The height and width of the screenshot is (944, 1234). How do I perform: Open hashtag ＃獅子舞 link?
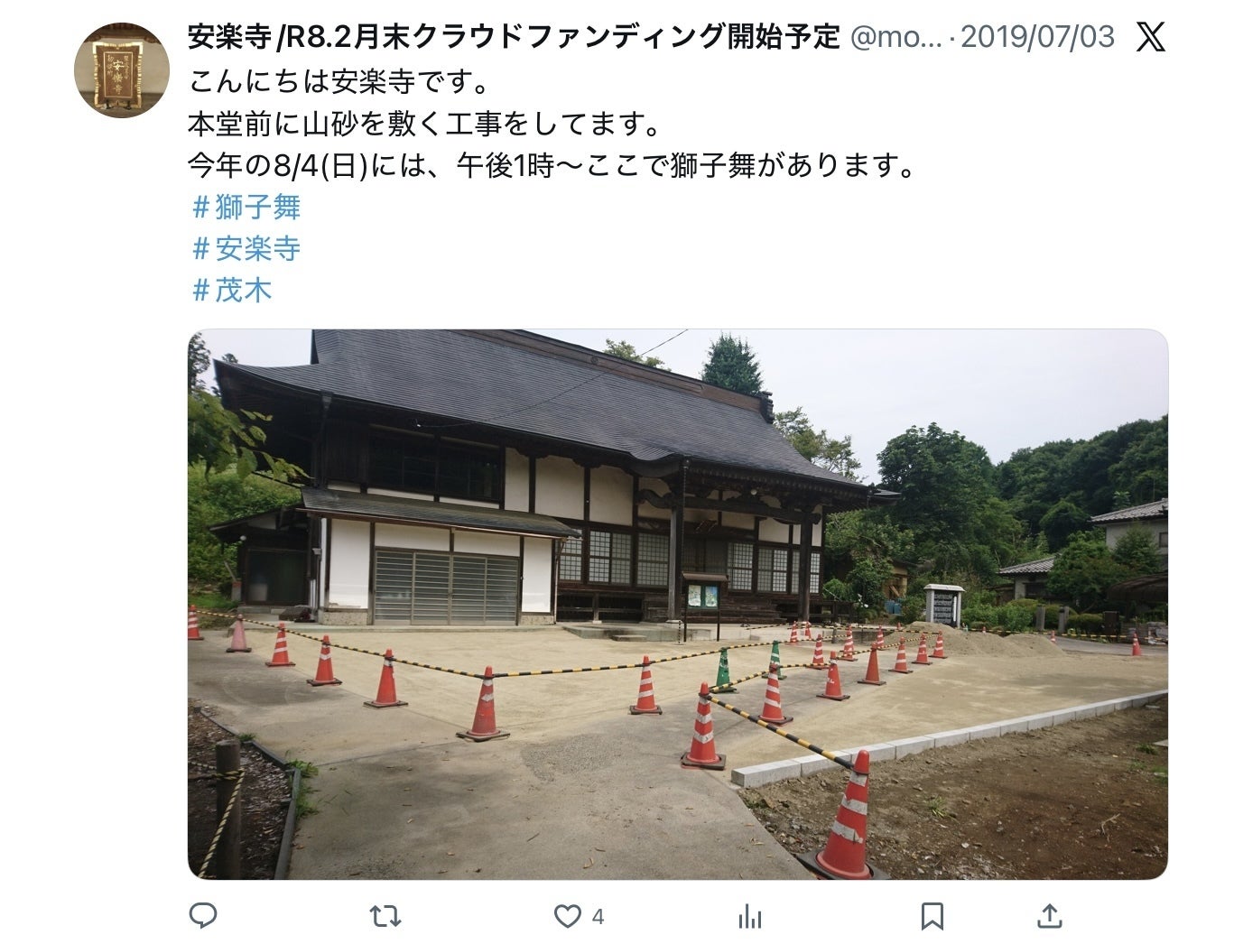(x=246, y=208)
